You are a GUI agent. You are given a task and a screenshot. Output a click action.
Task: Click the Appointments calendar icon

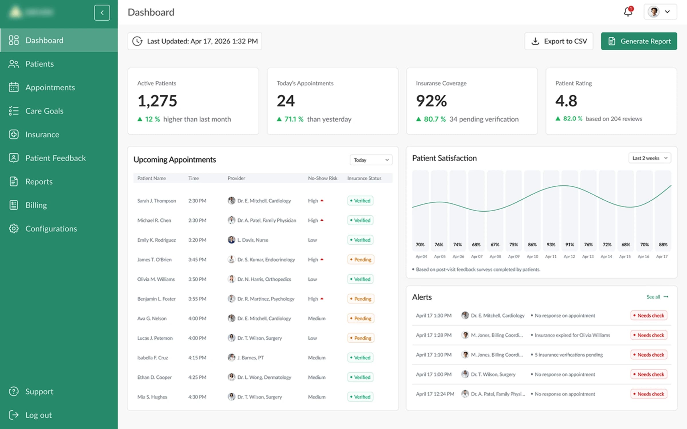[13, 87]
